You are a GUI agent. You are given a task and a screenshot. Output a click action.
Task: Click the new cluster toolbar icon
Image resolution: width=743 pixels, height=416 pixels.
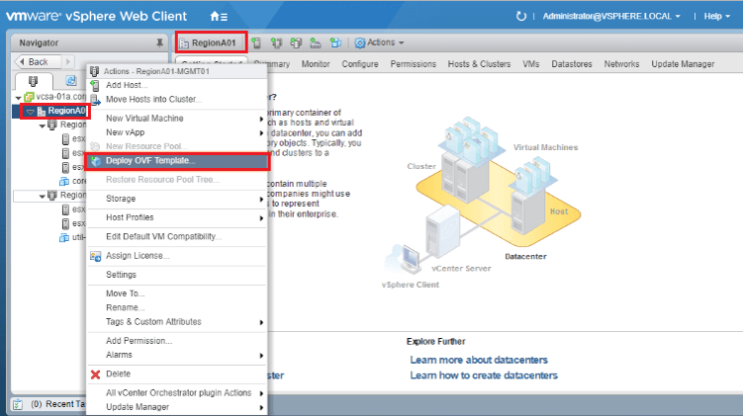tap(276, 43)
